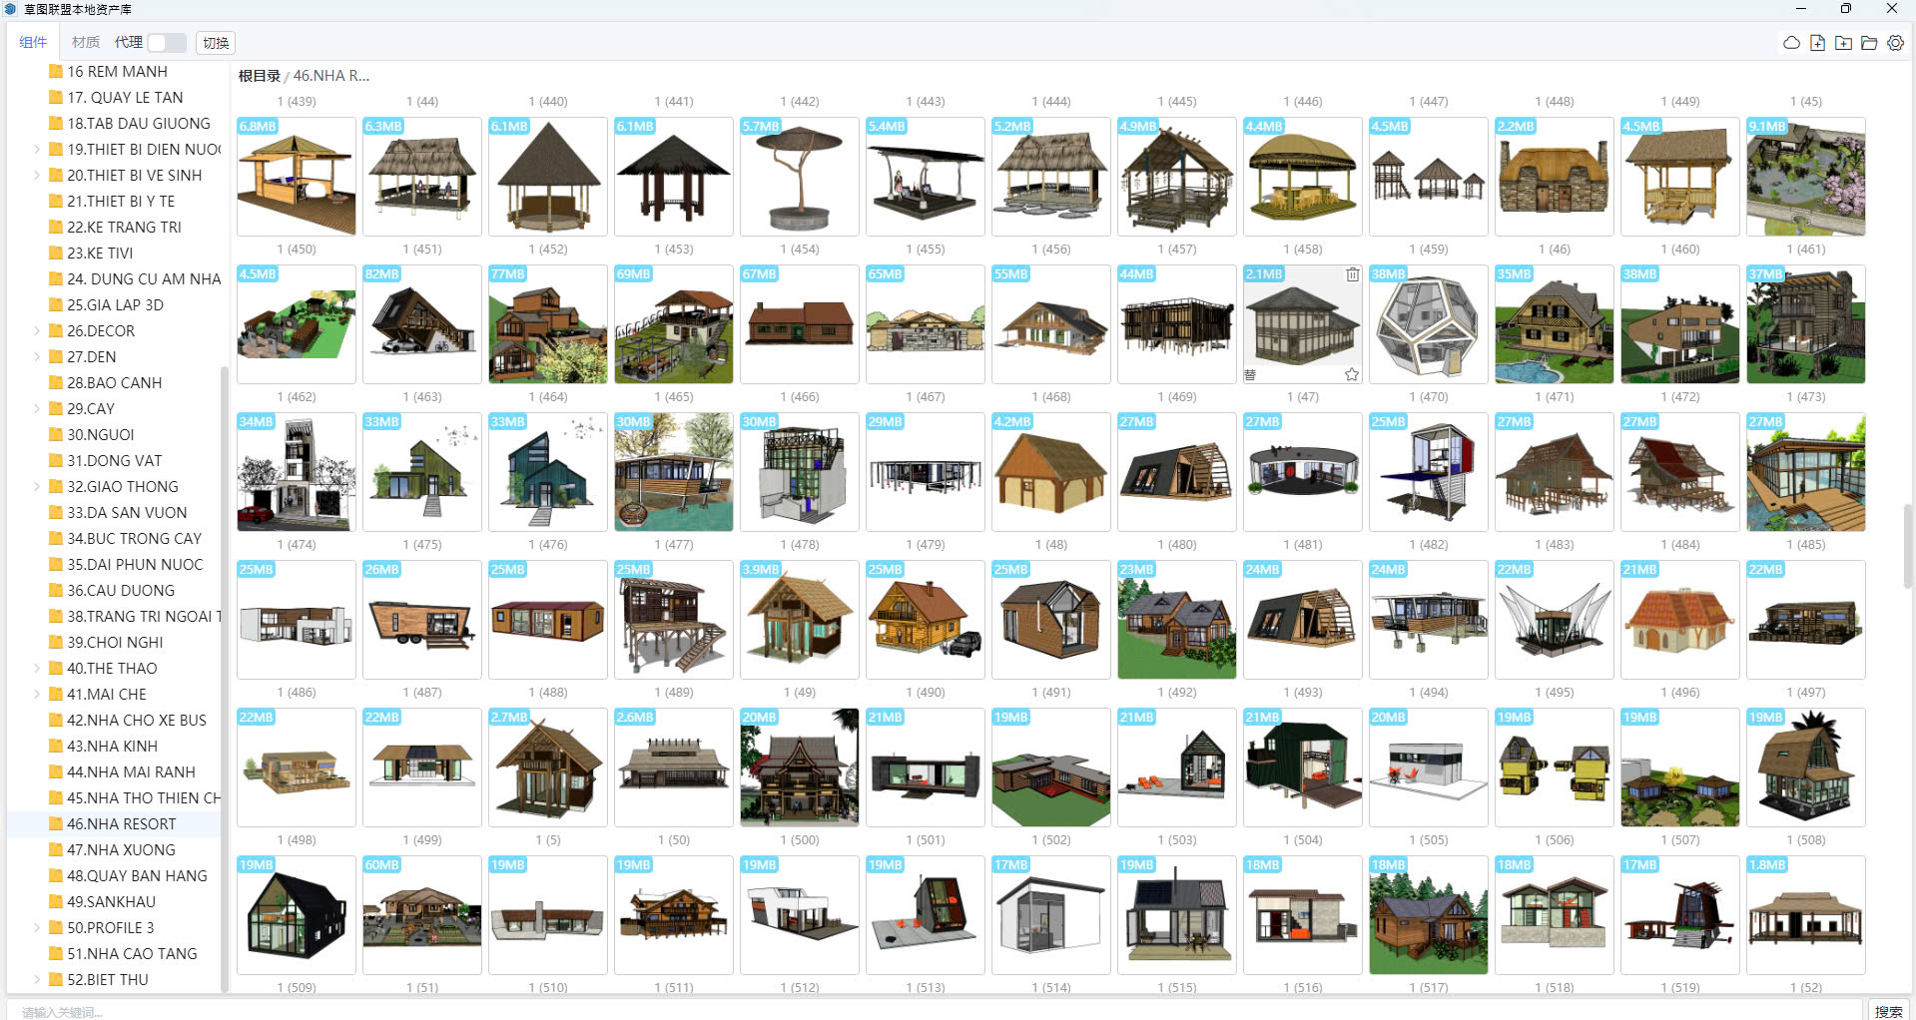This screenshot has height=1020, width=1916.
Task: Expand the 19.THIET BI DIEN NUOC folder
Action: pos(37,150)
